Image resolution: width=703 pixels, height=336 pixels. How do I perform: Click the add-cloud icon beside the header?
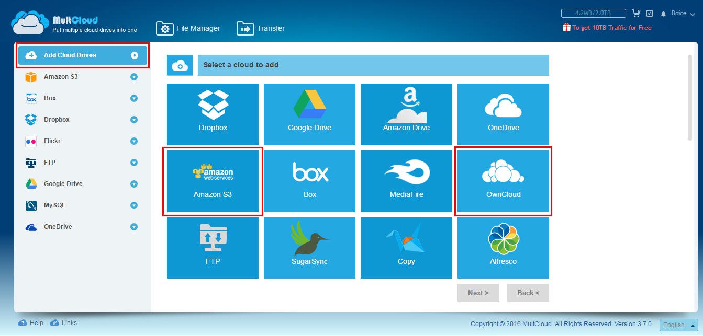(x=180, y=65)
